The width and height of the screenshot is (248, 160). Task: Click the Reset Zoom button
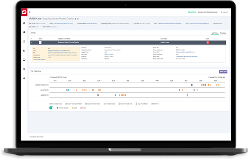223,72
